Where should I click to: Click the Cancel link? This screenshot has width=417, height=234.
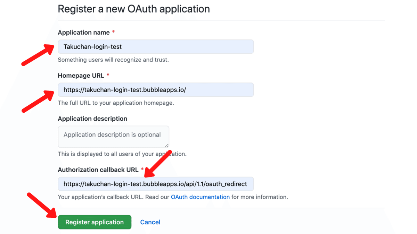(150, 222)
